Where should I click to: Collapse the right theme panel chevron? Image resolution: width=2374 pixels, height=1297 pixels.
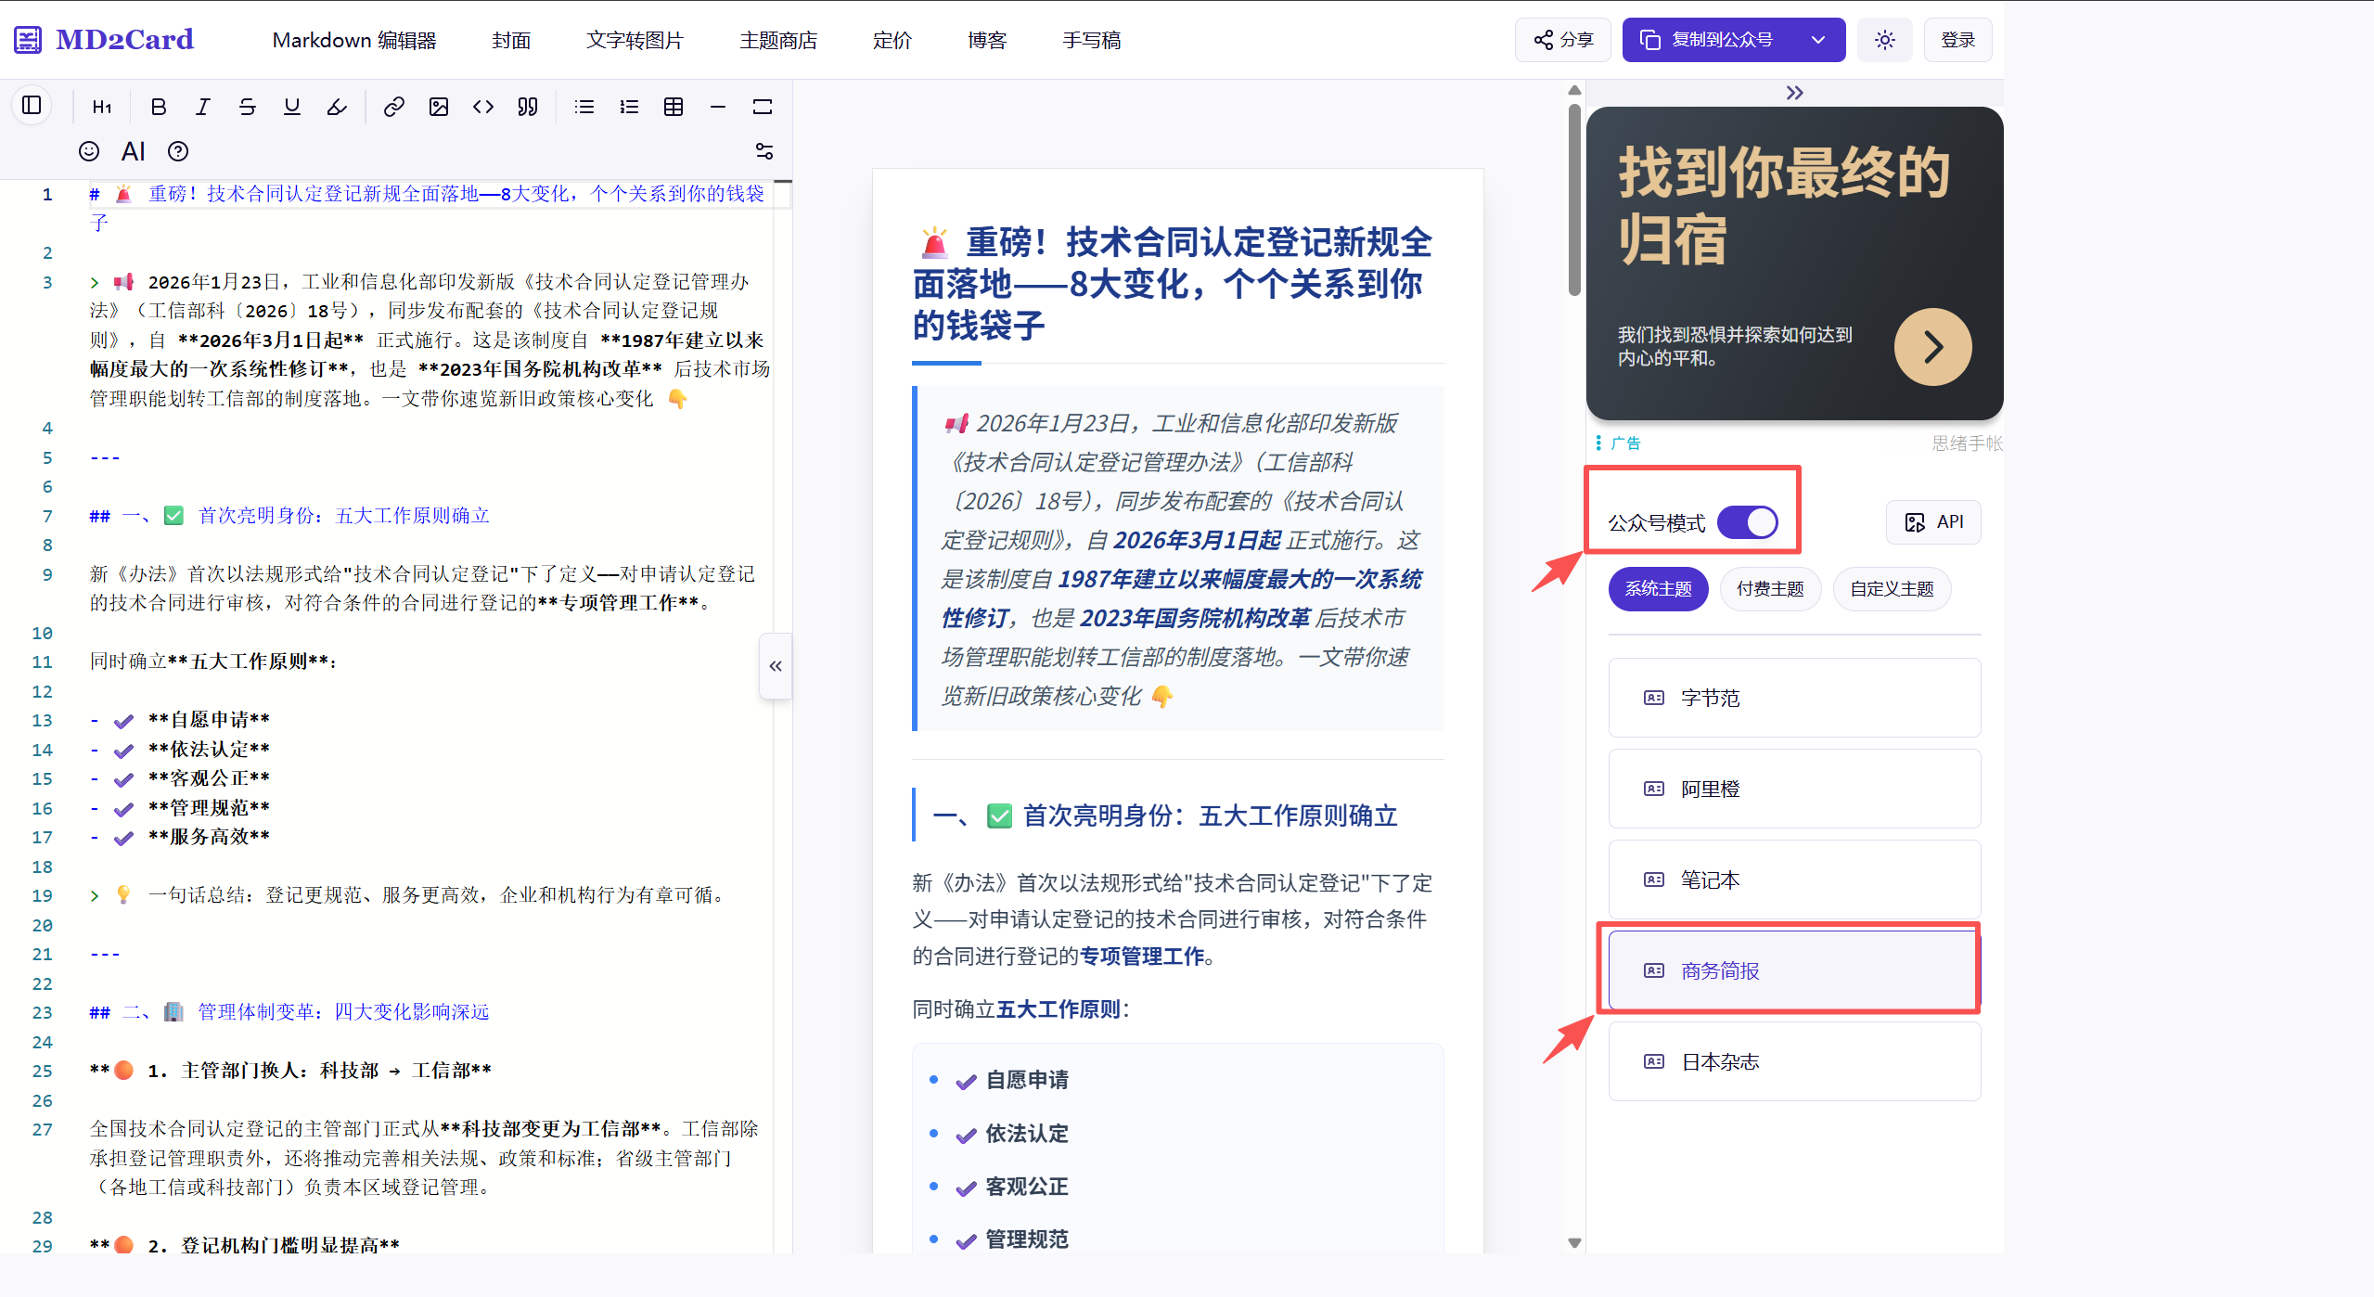coord(1795,93)
